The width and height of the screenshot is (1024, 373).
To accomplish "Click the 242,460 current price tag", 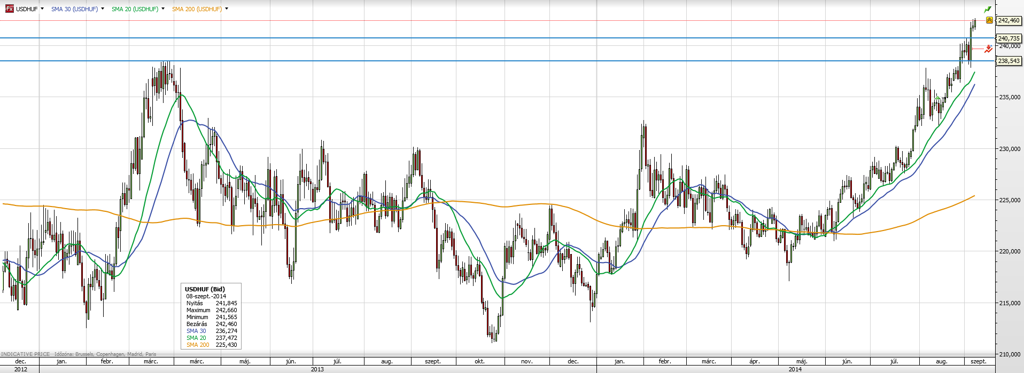I will (1009, 20).
